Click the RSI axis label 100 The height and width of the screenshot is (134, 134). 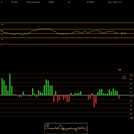2,24
